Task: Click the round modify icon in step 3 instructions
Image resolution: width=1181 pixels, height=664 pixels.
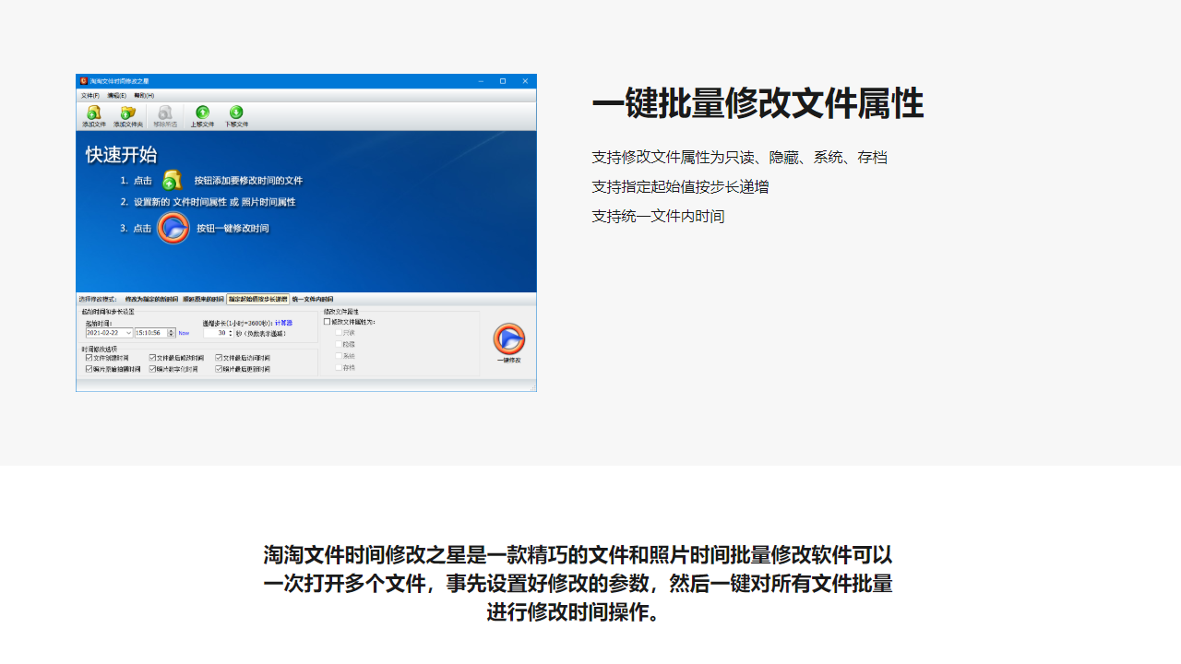Action: tap(173, 227)
